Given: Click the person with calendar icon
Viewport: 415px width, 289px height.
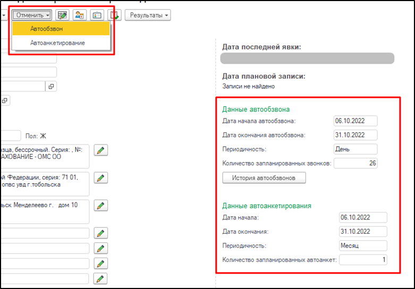Looking at the screenshot, I should click(80, 15).
